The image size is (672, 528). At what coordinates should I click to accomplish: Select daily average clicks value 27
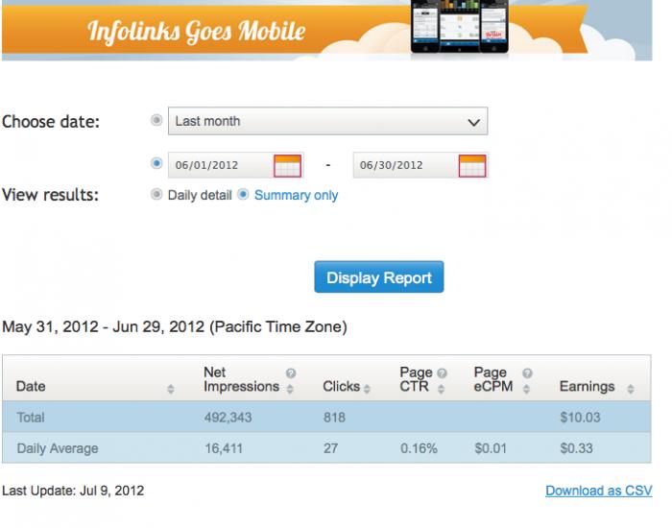coord(330,448)
